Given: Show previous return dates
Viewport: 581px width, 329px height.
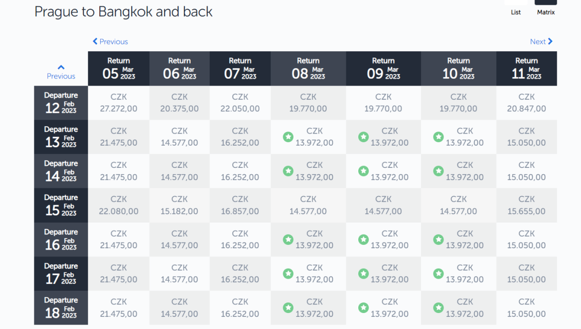Looking at the screenshot, I should click(110, 42).
